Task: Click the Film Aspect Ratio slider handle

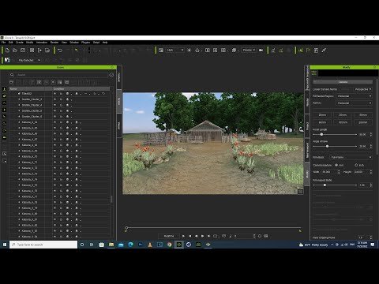Action: point(325,185)
